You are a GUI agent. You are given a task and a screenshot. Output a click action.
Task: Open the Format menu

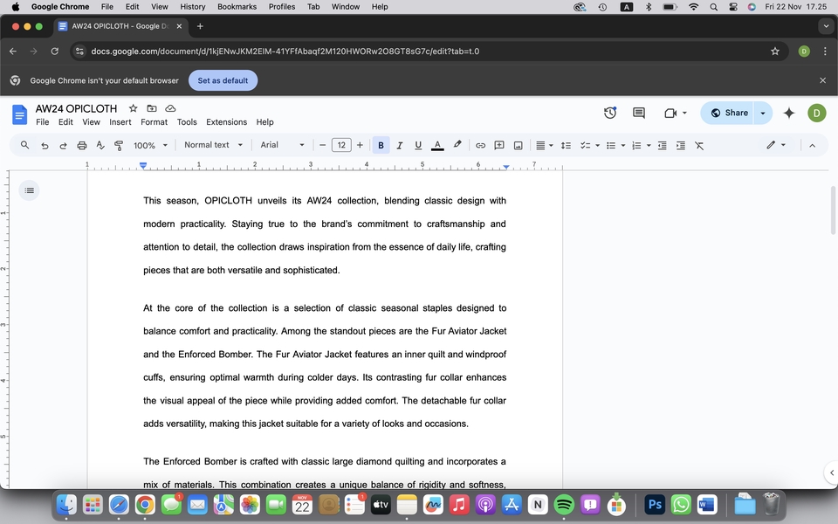[154, 122]
